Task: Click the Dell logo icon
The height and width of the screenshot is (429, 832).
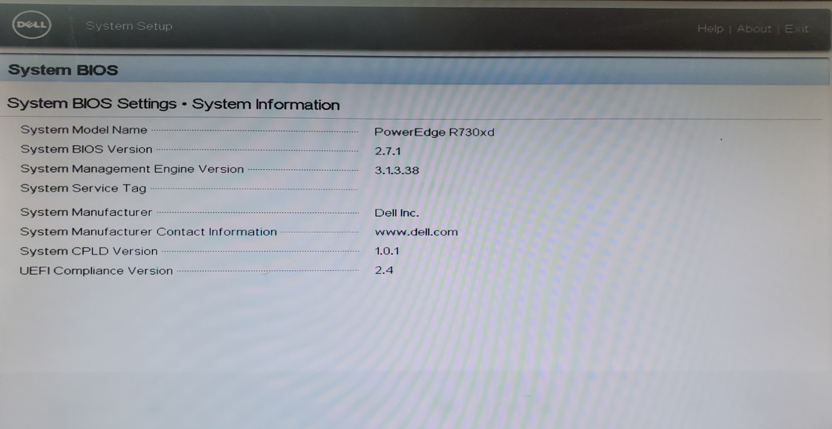Action: pos(31,25)
